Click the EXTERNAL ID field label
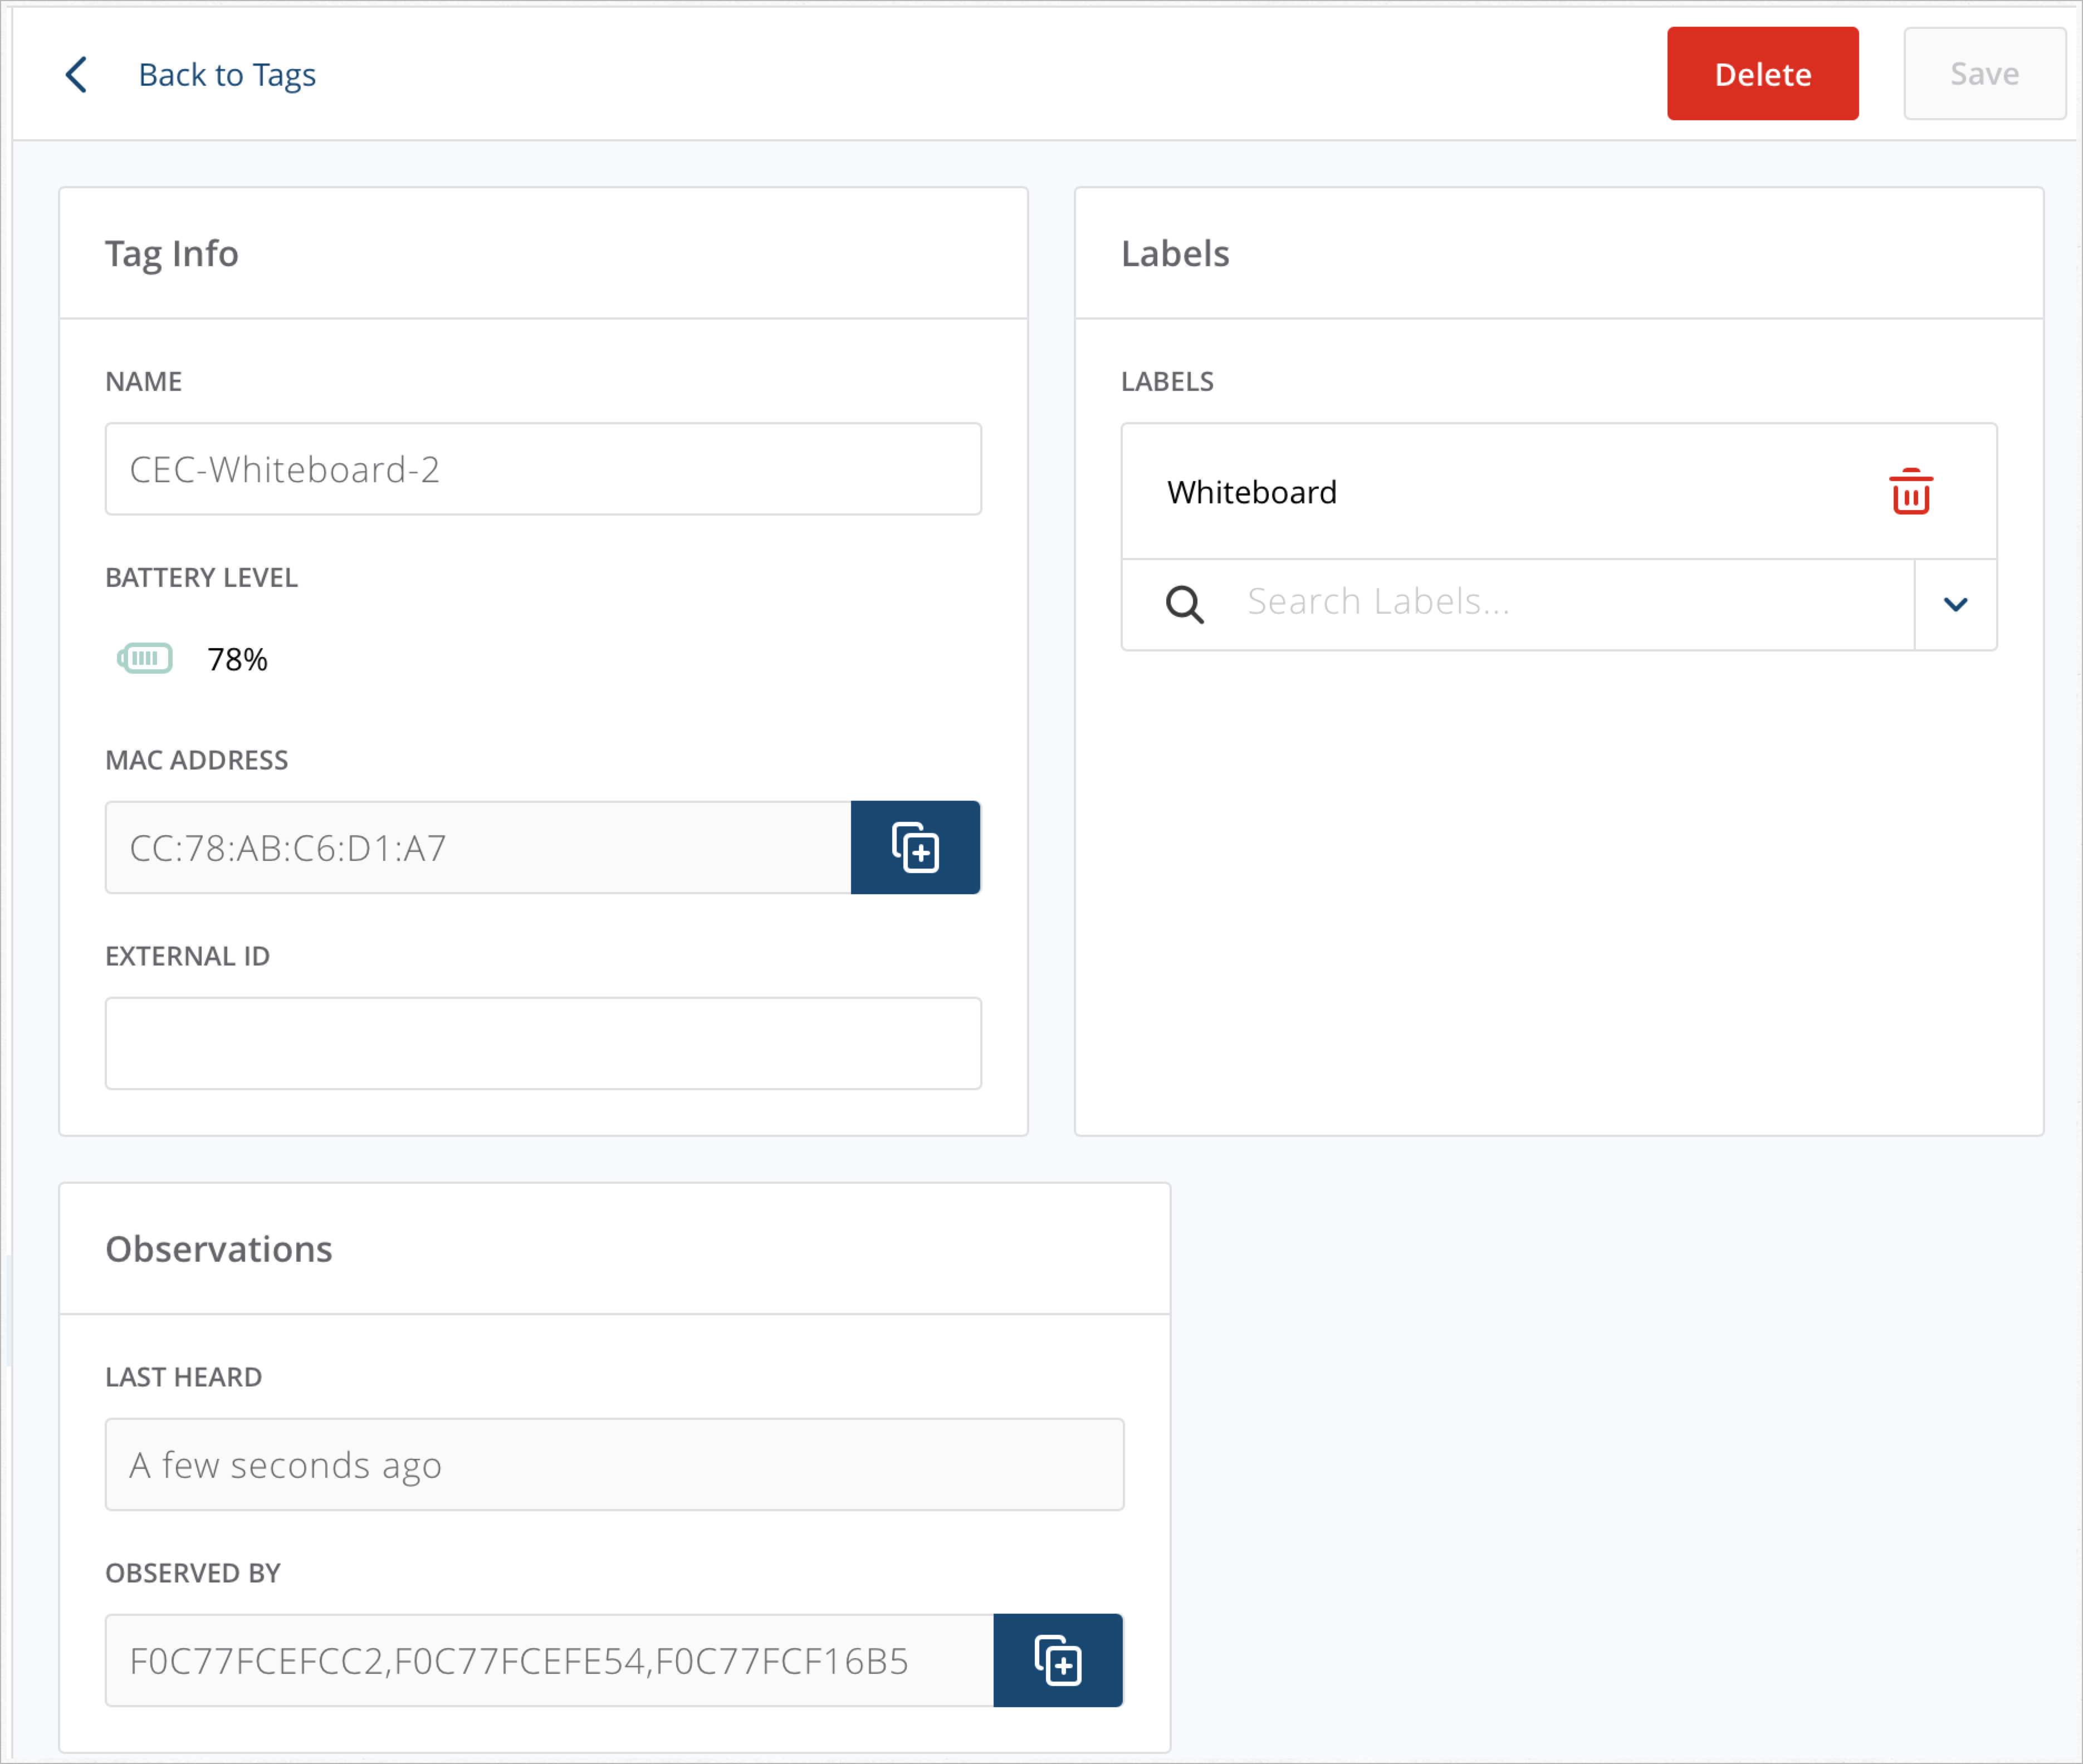This screenshot has height=1764, width=2083. (188, 956)
